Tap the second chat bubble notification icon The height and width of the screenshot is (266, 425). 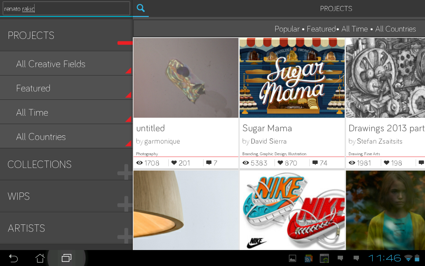(356, 258)
